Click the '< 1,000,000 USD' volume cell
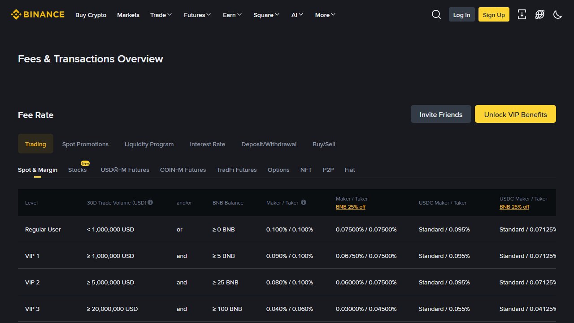The height and width of the screenshot is (323, 574). (x=111, y=229)
